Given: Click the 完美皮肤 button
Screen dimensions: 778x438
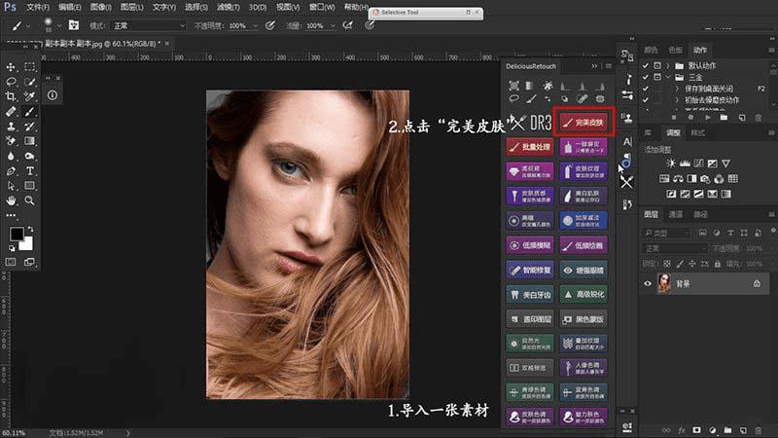Looking at the screenshot, I should pyautogui.click(x=583, y=123).
